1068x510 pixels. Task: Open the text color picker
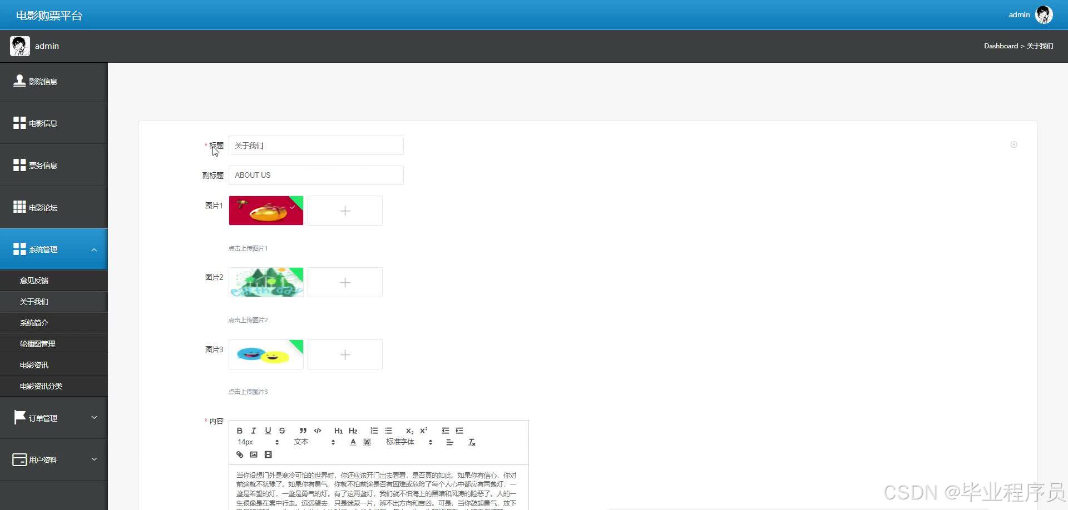(353, 442)
